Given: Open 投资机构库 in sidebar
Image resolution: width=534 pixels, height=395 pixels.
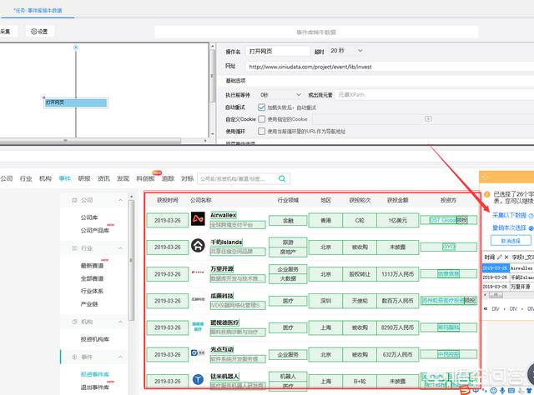Looking at the screenshot, I should click(94, 339).
